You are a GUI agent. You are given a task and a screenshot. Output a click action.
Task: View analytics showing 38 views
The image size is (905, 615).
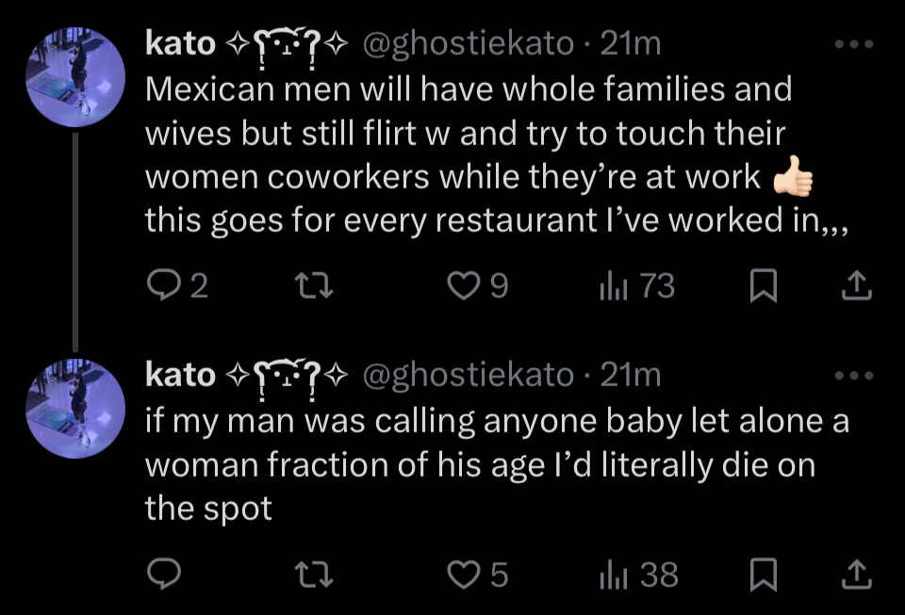click(x=636, y=574)
